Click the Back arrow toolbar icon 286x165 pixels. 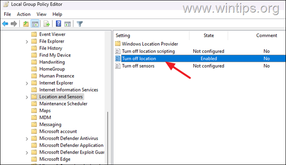[5, 24]
